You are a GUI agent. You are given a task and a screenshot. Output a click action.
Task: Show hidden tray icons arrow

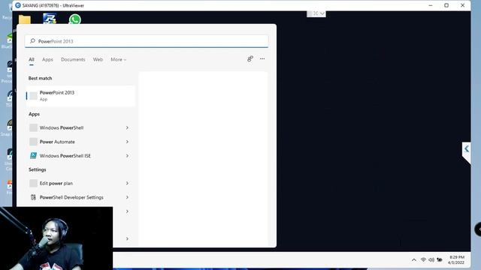coord(414,260)
